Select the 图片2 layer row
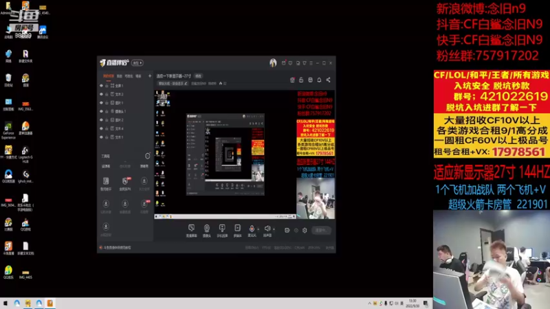Screen dimensions: 550x309 tap(125, 119)
